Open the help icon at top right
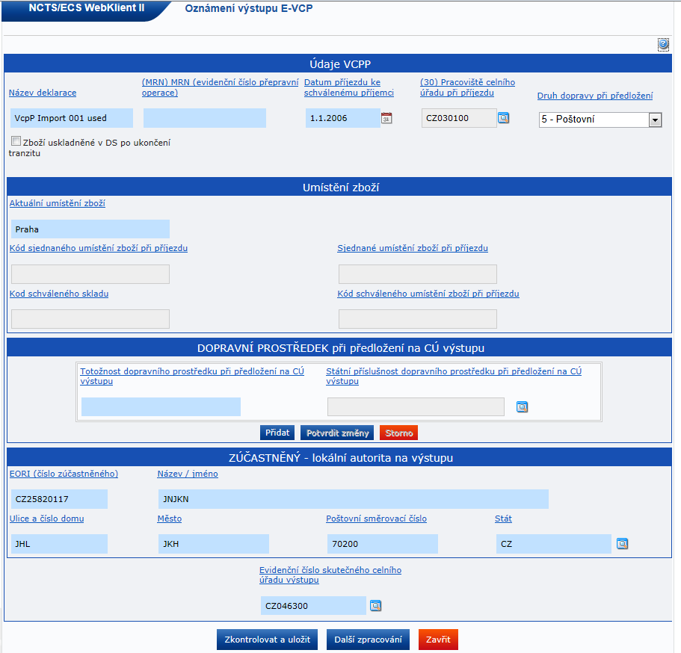The width and height of the screenshot is (681, 653). pos(663,45)
